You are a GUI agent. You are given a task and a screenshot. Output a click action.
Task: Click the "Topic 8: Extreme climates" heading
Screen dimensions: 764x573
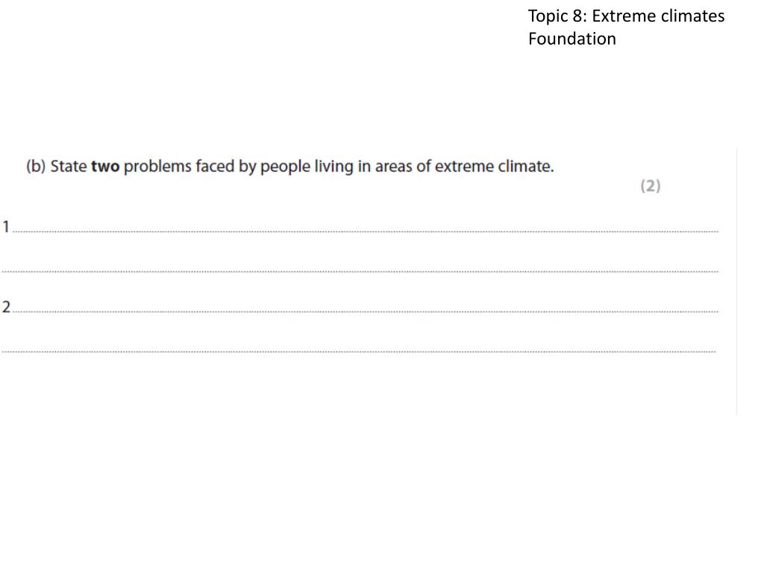tap(626, 16)
